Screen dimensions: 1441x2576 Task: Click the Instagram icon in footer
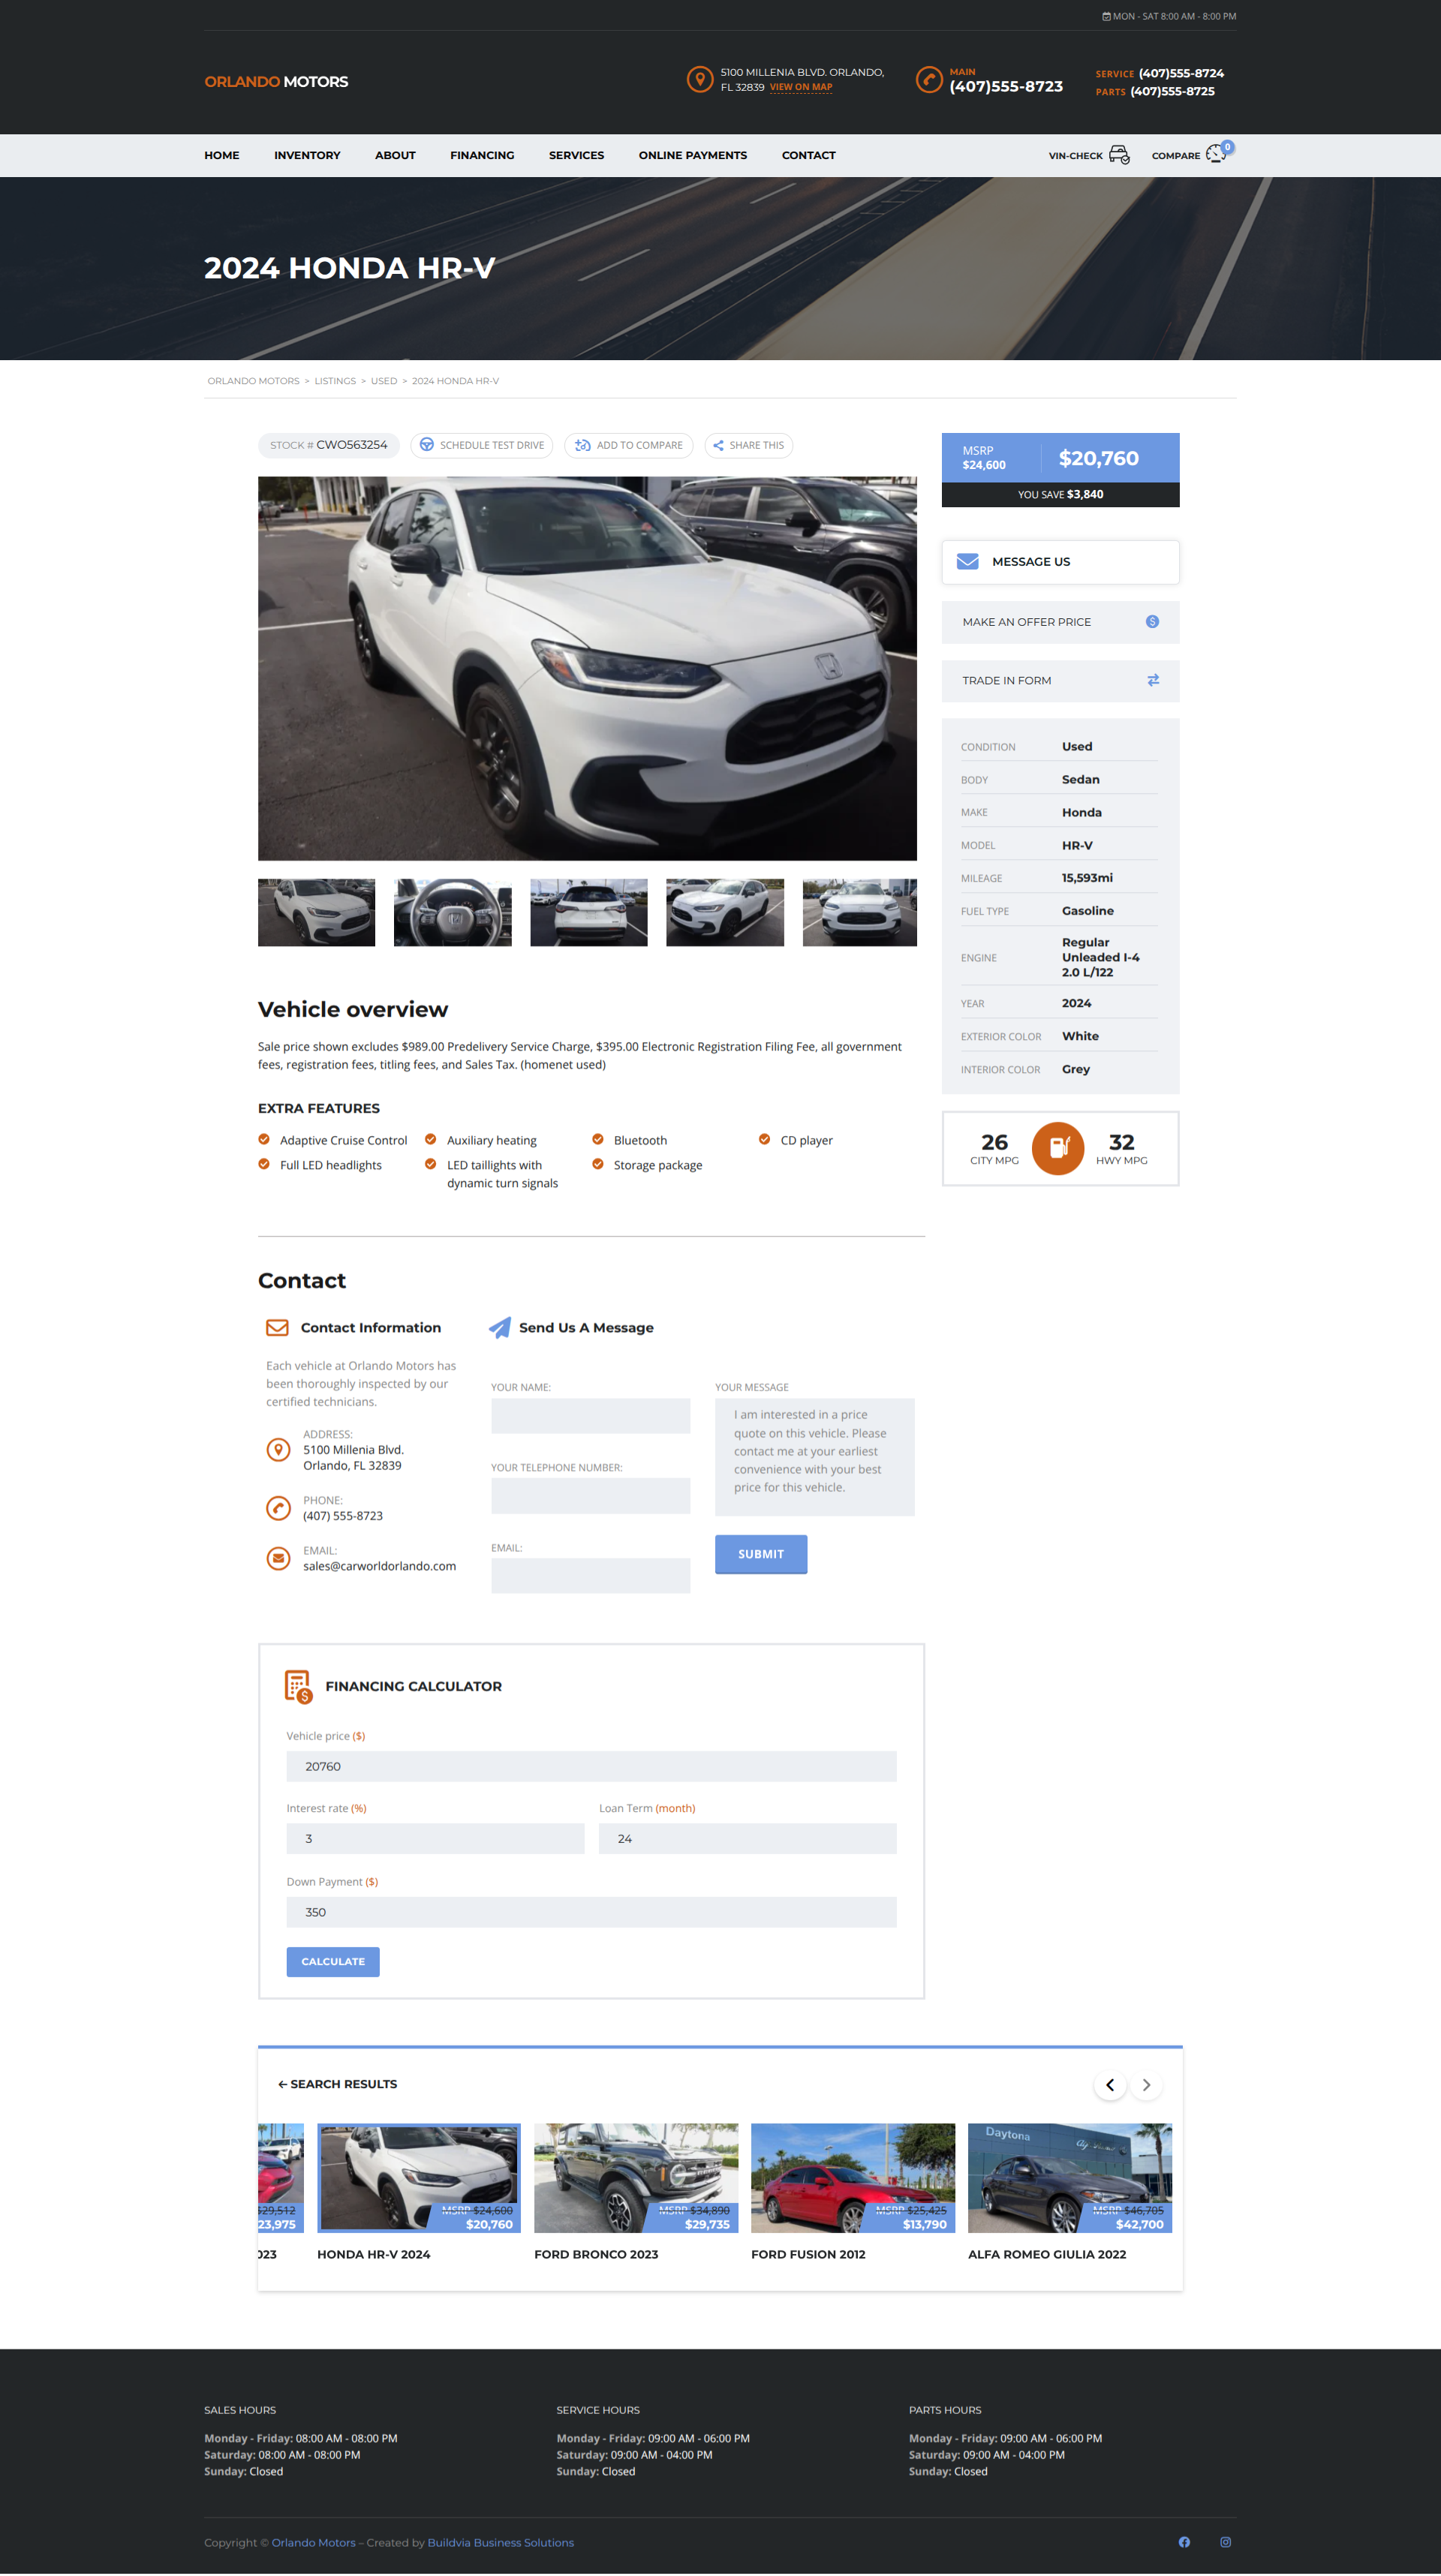coord(1225,2541)
